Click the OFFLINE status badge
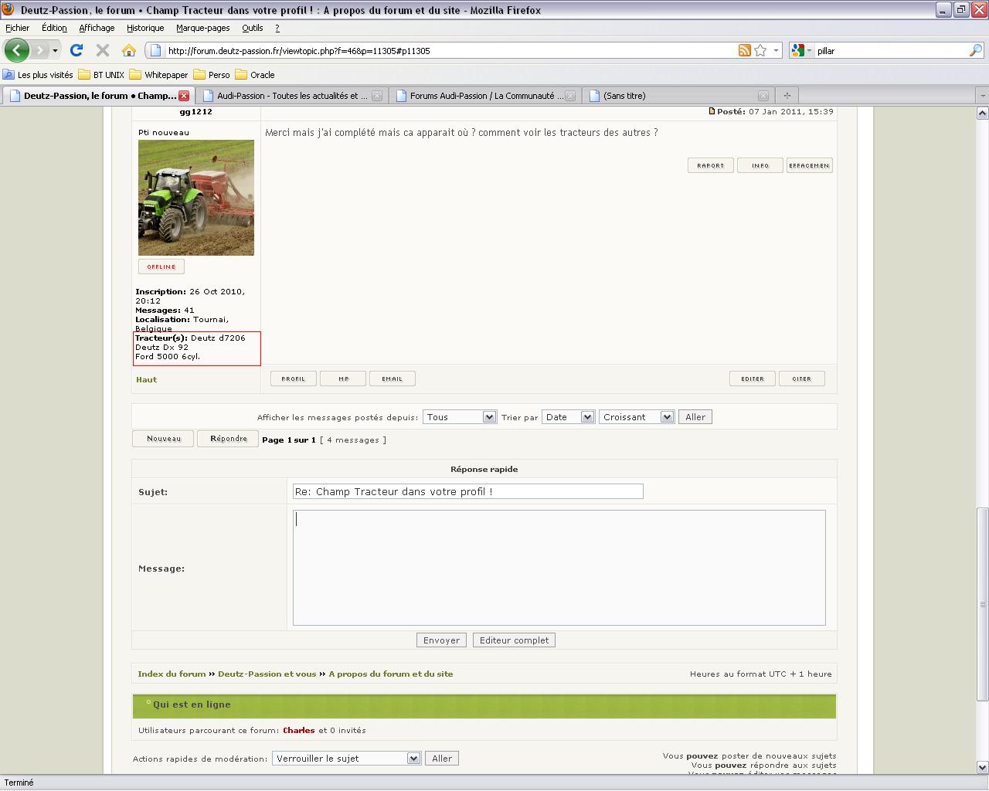This screenshot has width=989, height=791. click(x=161, y=266)
